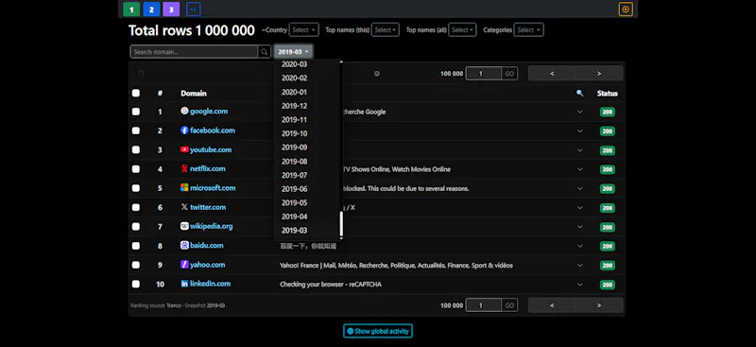Open the baidu.com domain link
Viewport: 756px width, 347px height.
206,245
